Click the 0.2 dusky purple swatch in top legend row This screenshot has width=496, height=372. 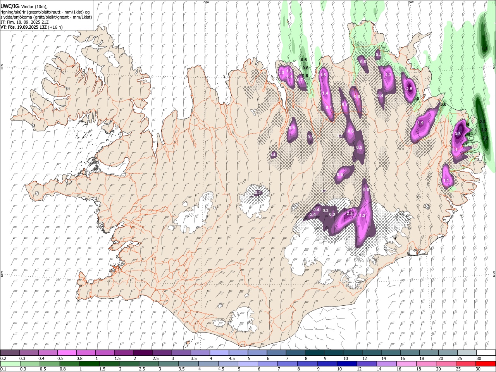click(x=10, y=353)
